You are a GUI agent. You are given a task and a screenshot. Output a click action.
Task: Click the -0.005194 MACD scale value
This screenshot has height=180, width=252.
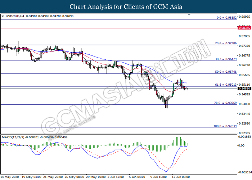click(x=243, y=172)
